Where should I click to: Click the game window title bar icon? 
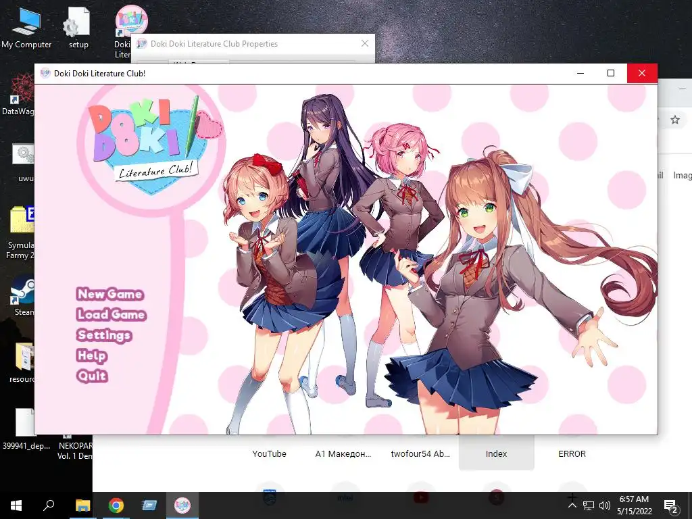point(45,73)
